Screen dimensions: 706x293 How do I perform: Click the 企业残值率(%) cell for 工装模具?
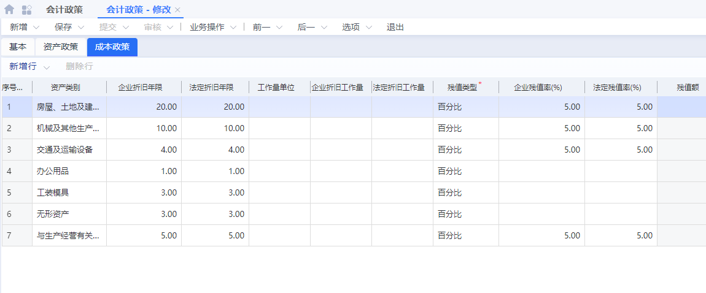541,192
